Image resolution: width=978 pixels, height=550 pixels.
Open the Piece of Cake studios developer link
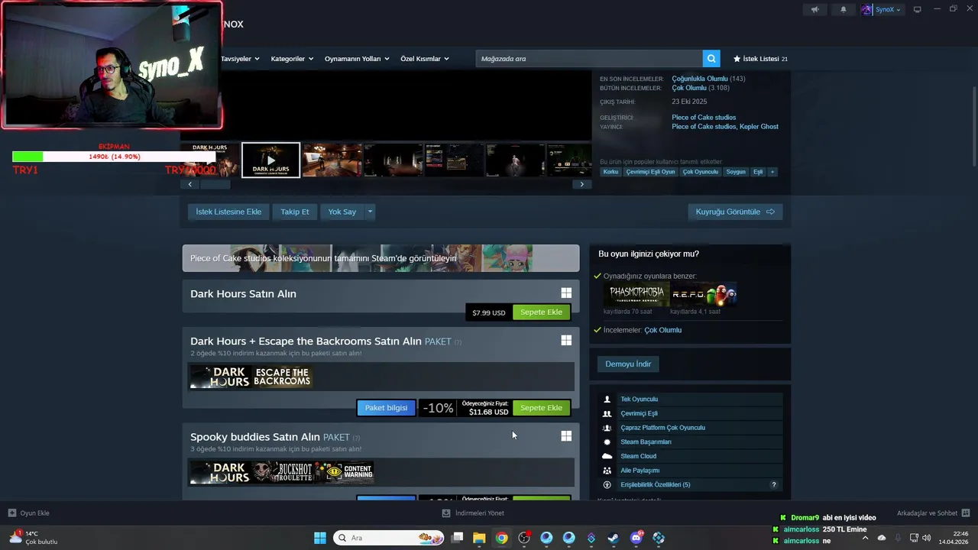(704, 118)
